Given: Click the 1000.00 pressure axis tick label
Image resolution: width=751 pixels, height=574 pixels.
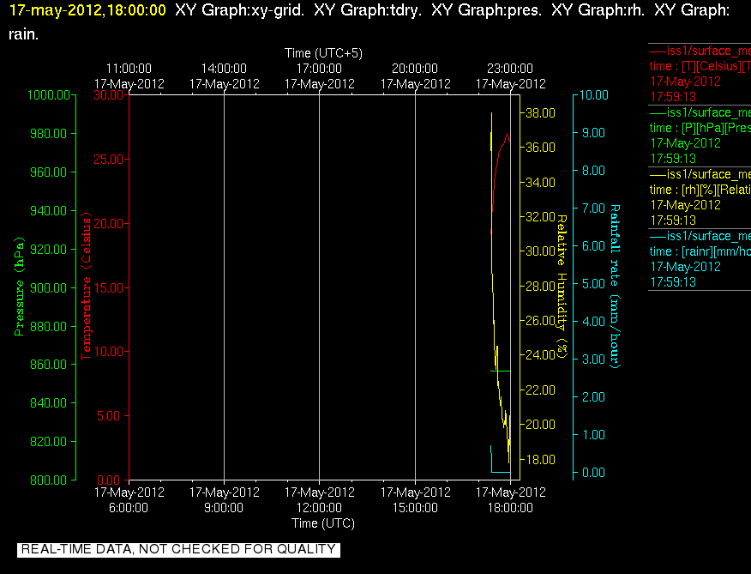Looking at the screenshot, I should tap(49, 95).
